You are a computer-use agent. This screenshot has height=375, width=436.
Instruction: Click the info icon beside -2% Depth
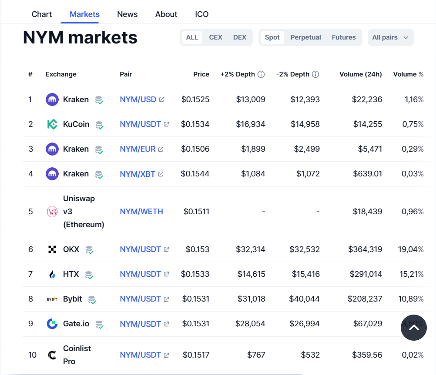pyautogui.click(x=315, y=74)
